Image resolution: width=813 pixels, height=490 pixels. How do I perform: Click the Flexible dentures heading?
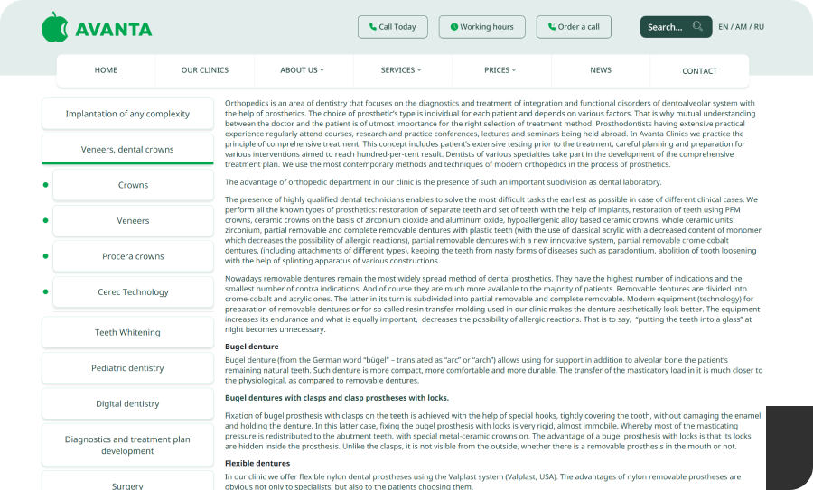pyautogui.click(x=257, y=463)
